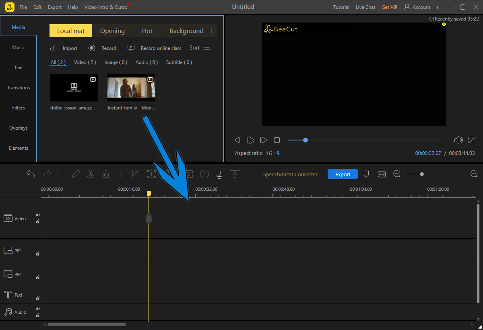Image resolution: width=483 pixels, height=330 pixels.
Task: Open the Transitions sidebar panel
Action: click(x=19, y=88)
